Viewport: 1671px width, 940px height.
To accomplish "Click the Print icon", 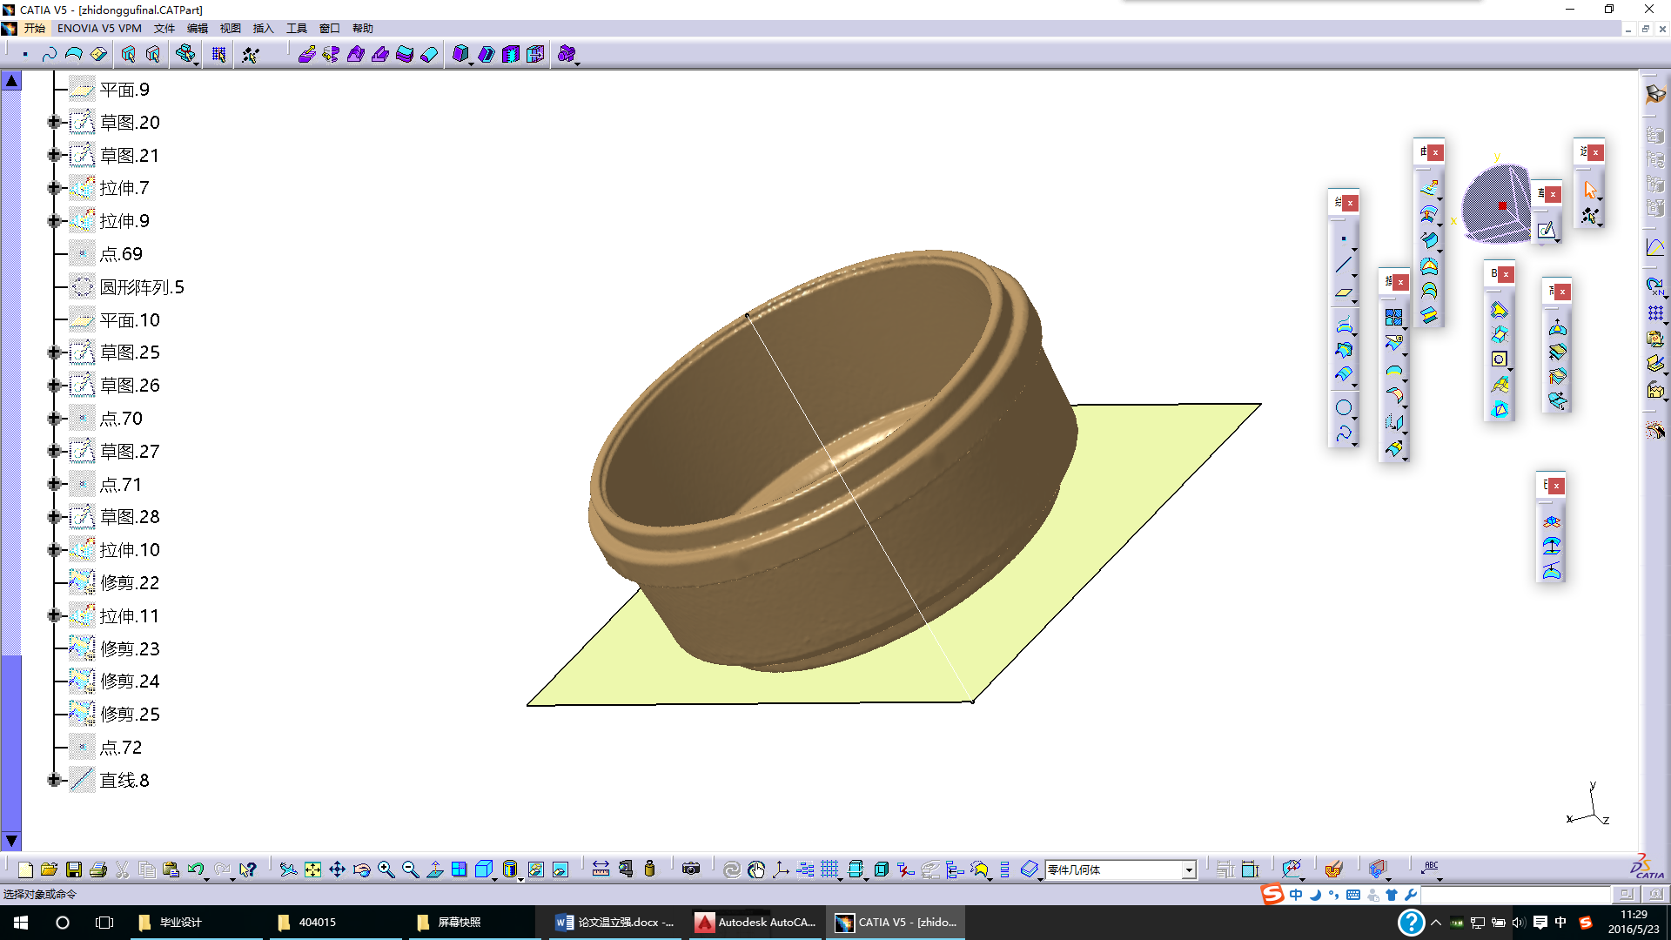I will click(98, 869).
